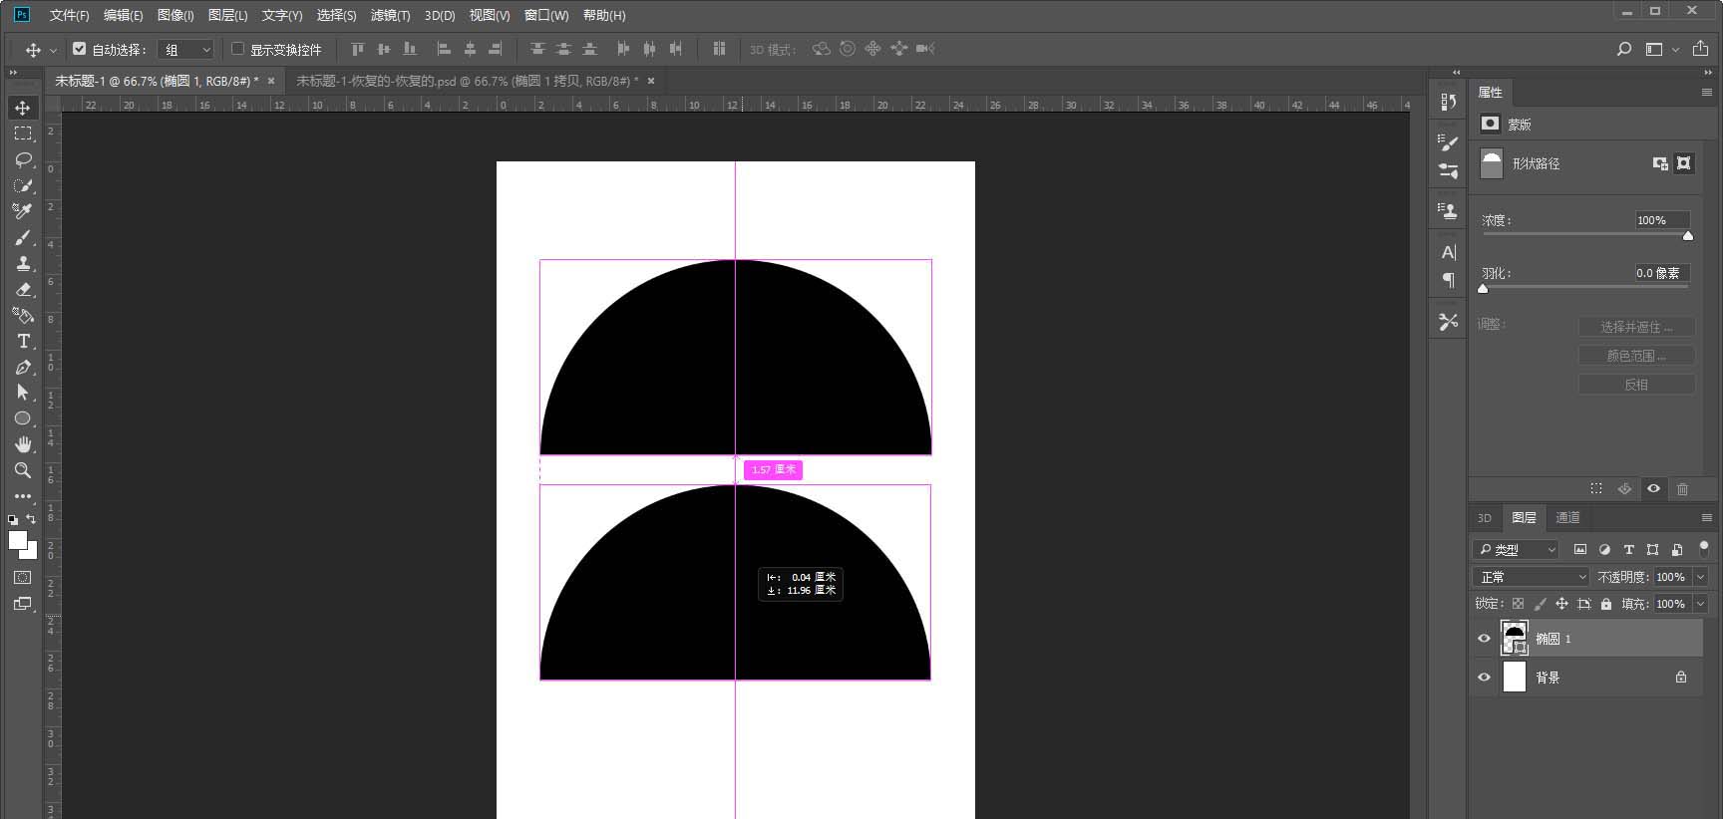1723x819 pixels.
Task: Select the Brush tool
Action: click(x=22, y=237)
